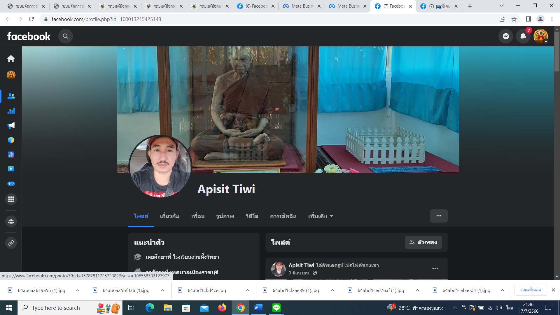Switch to the เกี่ยวกับ tab
This screenshot has height=315, width=560.
pyautogui.click(x=169, y=216)
